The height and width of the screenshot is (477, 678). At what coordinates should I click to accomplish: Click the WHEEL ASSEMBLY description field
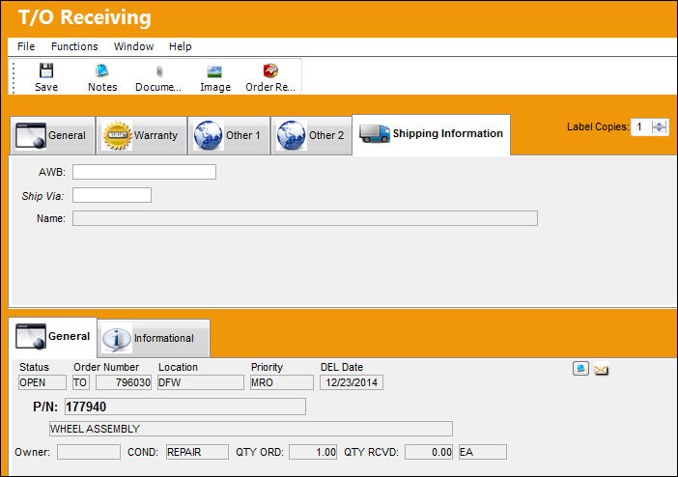(x=251, y=429)
